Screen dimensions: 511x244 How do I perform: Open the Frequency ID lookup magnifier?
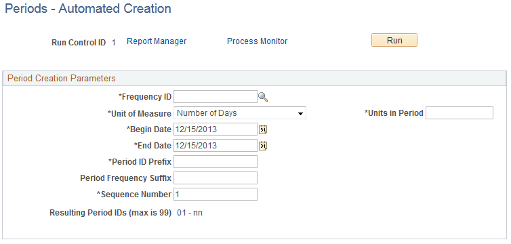coord(263,97)
